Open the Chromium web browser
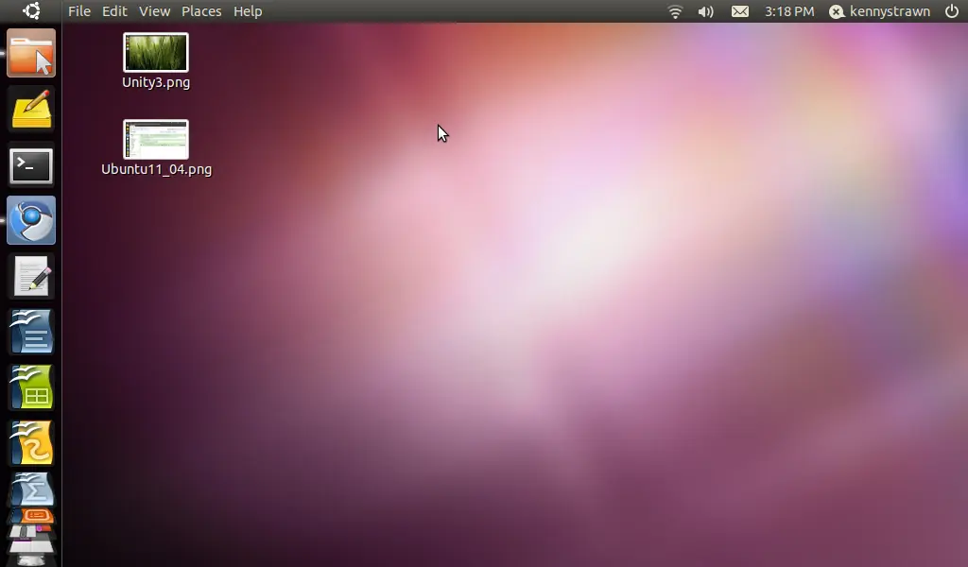This screenshot has height=567, width=968. coord(31,220)
